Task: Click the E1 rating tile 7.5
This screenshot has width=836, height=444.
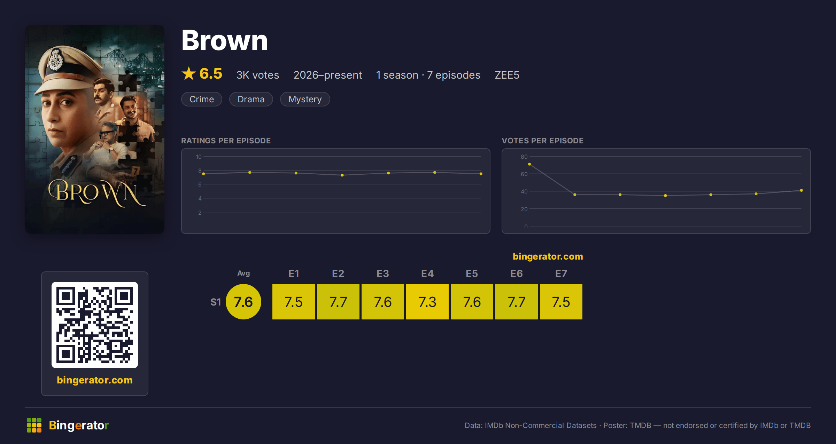Action: click(294, 302)
